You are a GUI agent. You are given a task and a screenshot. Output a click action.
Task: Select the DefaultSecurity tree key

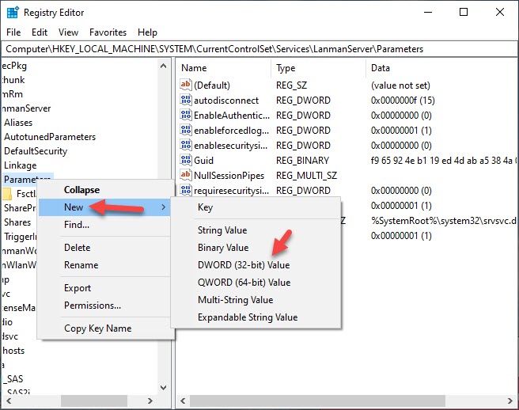36,151
